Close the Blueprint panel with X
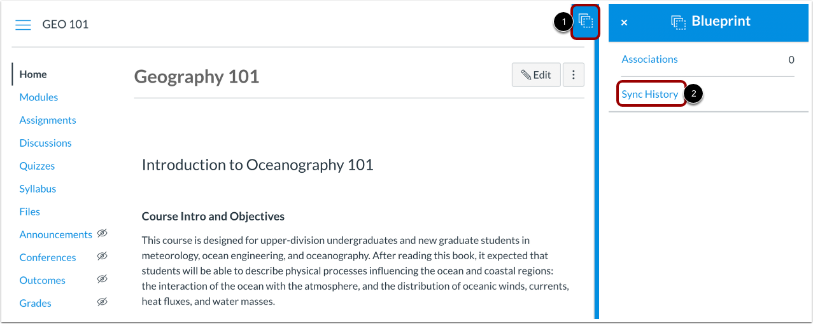The width and height of the screenshot is (813, 324). (x=624, y=22)
